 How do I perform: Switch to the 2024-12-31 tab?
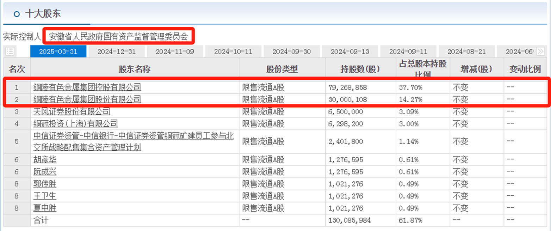[117, 51]
